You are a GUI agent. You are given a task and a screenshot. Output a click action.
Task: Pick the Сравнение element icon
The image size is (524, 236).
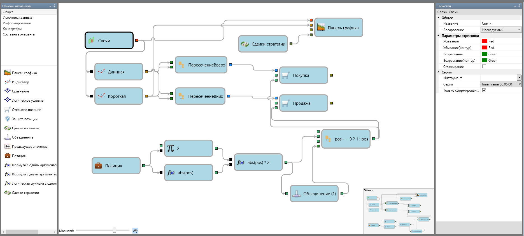(8, 91)
